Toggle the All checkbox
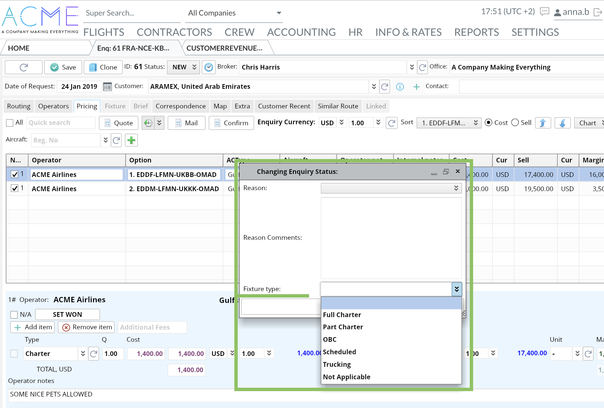Screen dimensions: 604x408 click(x=10, y=123)
